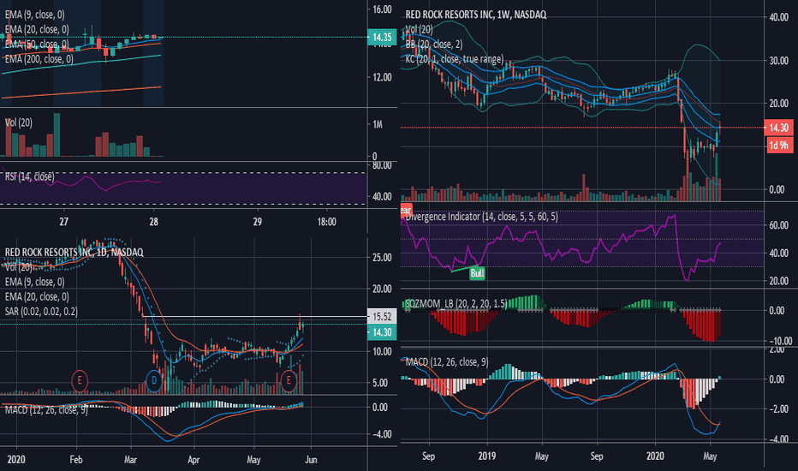
Task: Open BB (20, close, 2) indicator legend
Action: click(x=434, y=45)
